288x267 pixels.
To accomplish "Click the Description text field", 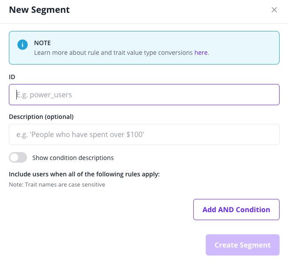I will 144,134.
